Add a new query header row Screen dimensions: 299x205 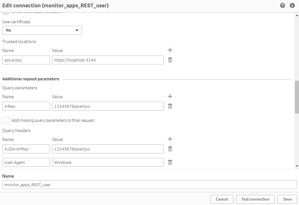[170, 139]
